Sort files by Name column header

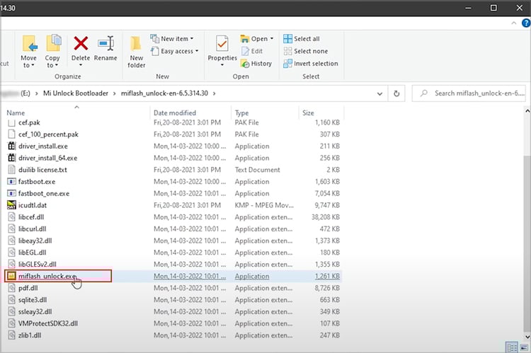point(16,112)
